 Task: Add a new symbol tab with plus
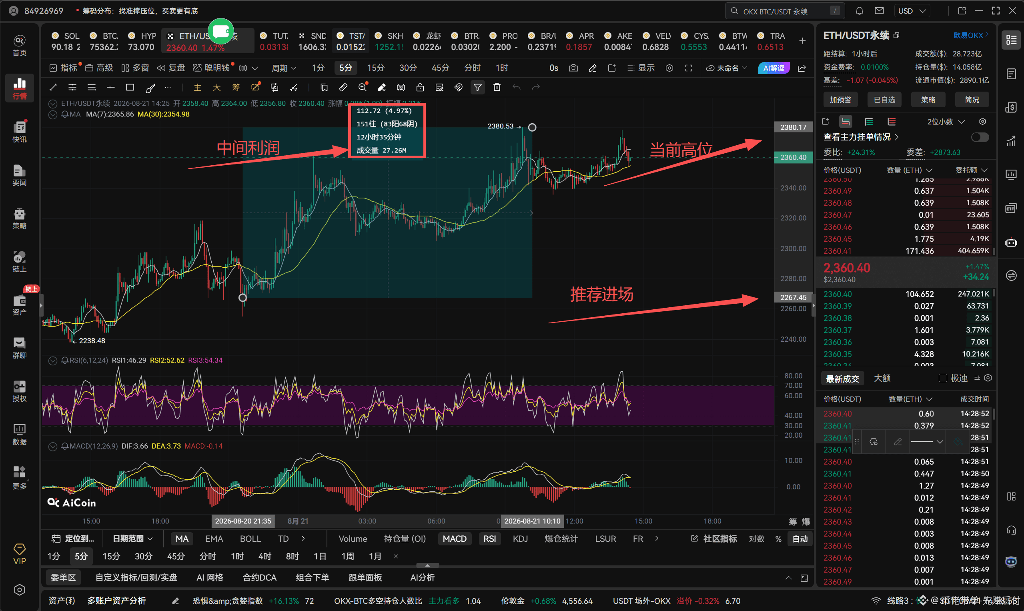pyautogui.click(x=802, y=41)
